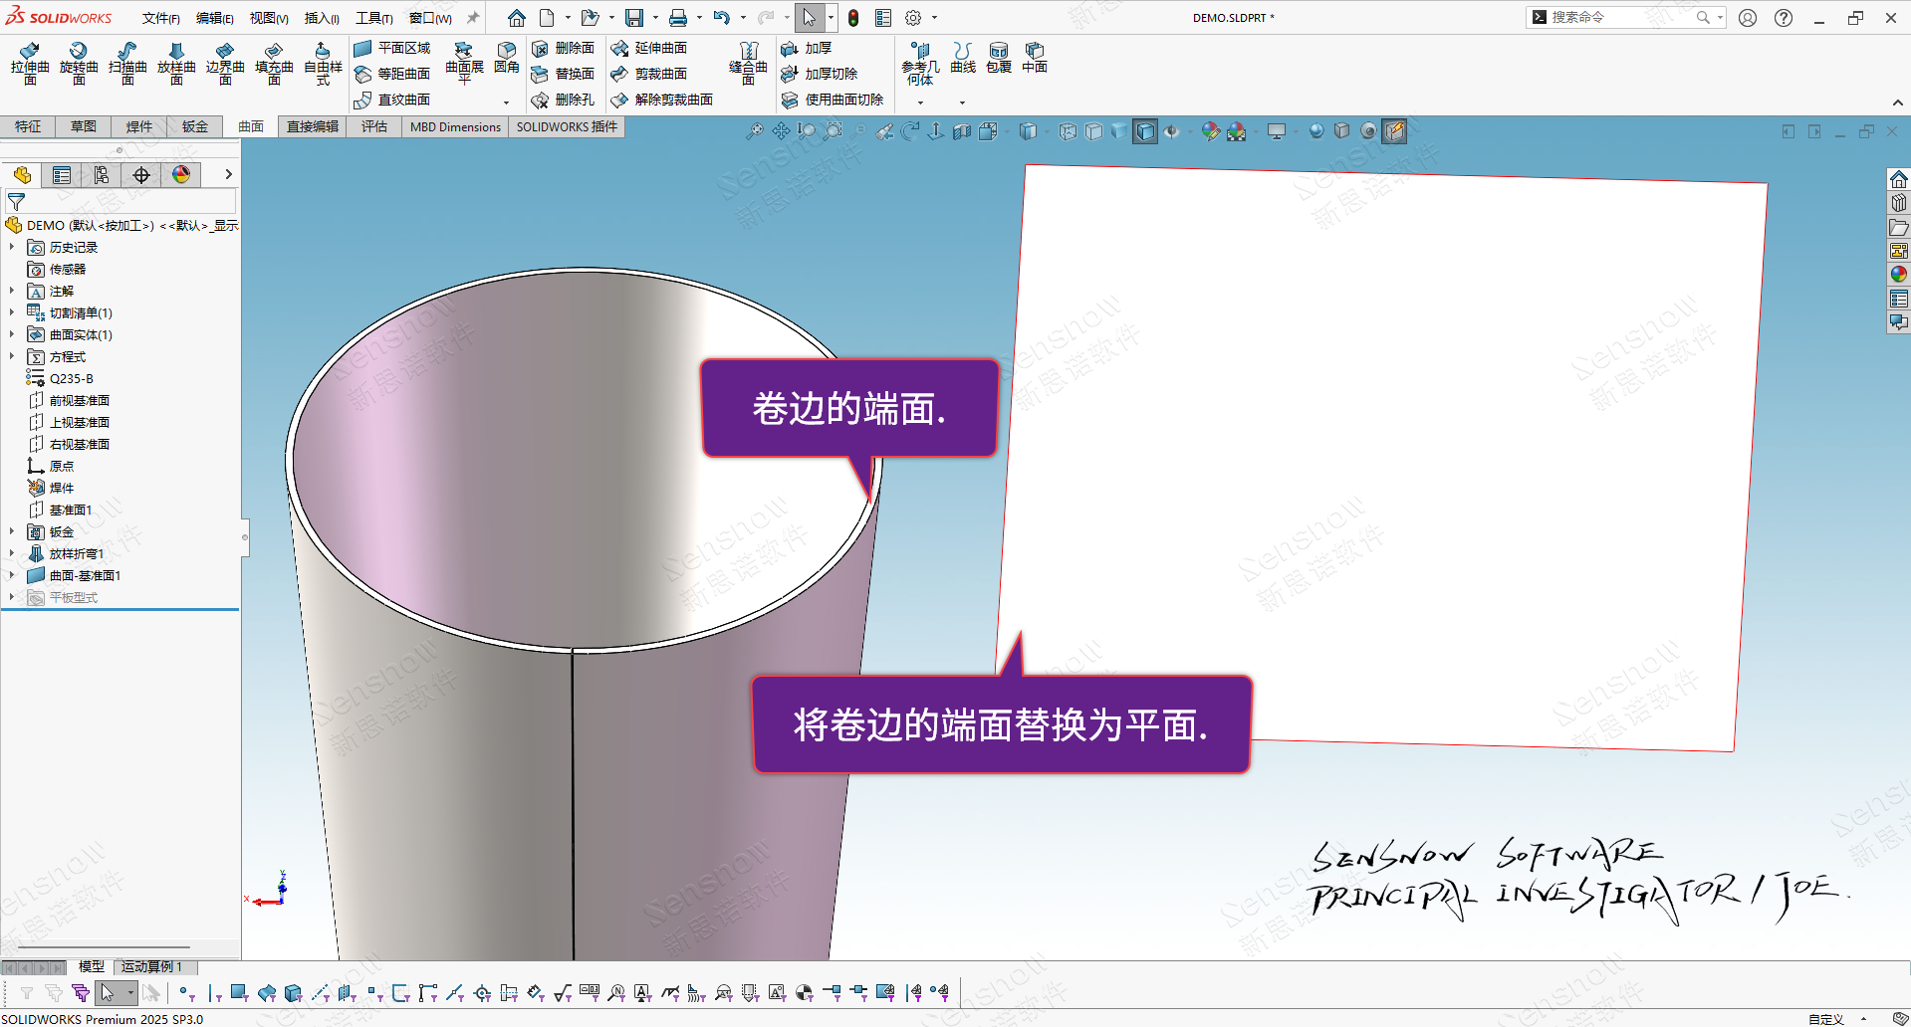Toggle the pin icon beside the Window menu

473,18
